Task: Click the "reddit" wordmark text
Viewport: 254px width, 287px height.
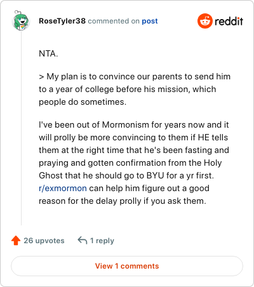Action: pos(229,21)
